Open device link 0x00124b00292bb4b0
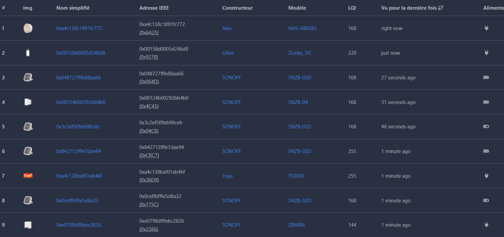The height and width of the screenshot is (237, 504). (81, 102)
